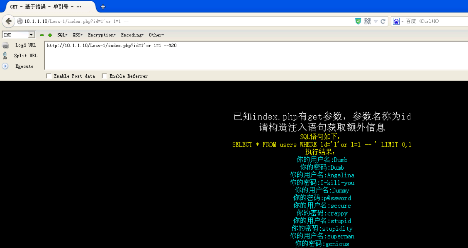Click the Load URL button label
Viewport: 468px width, 248px height.
point(26,45)
